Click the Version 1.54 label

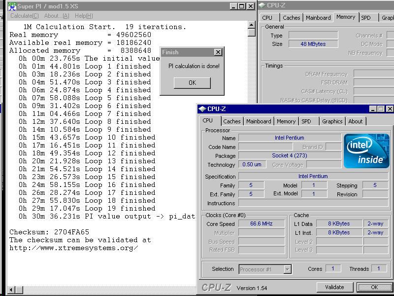(252, 288)
